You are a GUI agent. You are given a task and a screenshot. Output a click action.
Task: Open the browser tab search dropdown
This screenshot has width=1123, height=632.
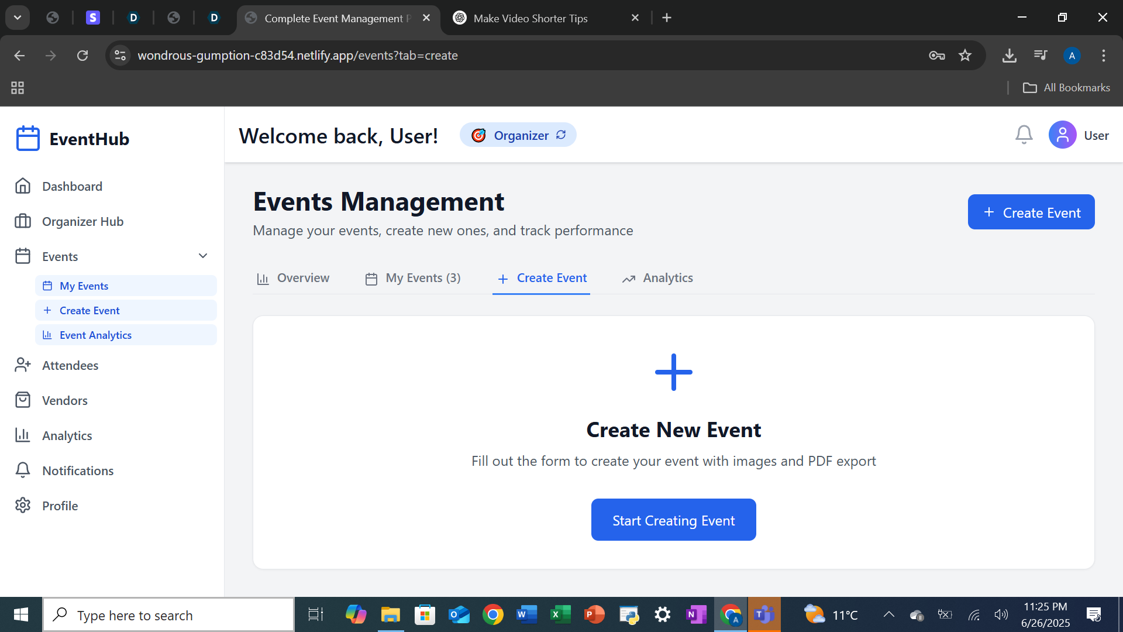pos(18,18)
